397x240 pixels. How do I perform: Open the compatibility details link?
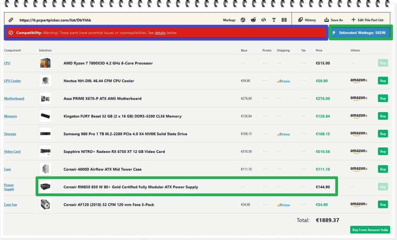tap(160, 33)
